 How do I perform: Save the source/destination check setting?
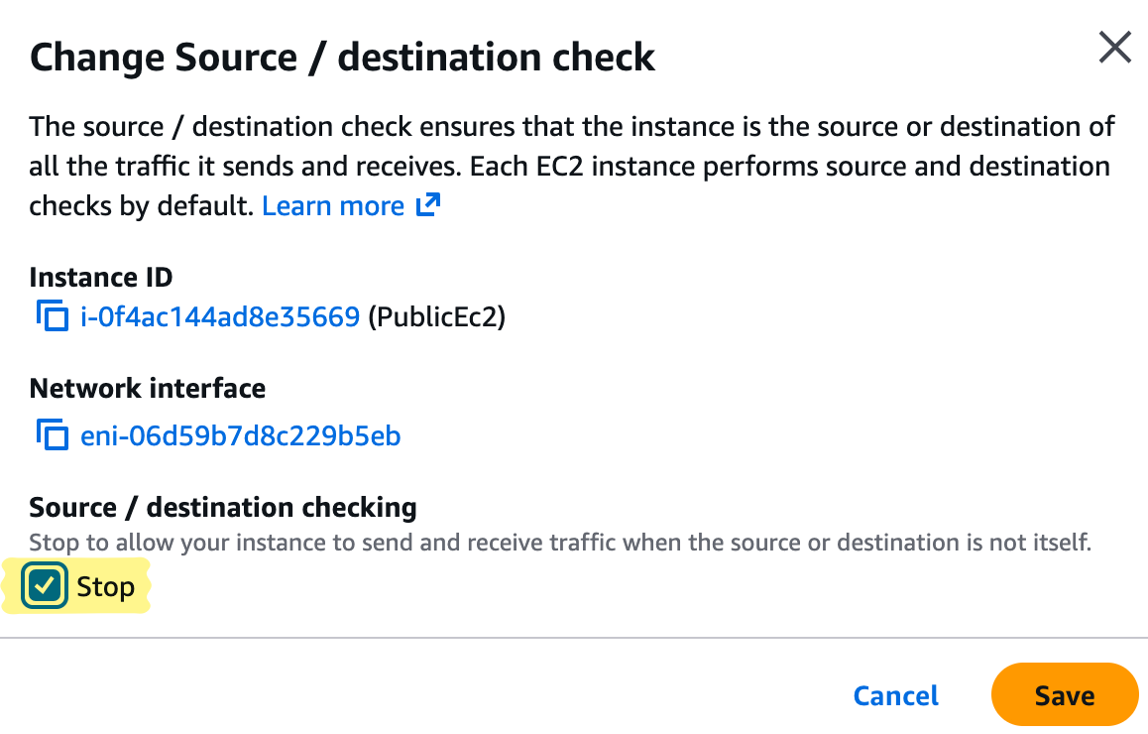pyautogui.click(x=1064, y=695)
